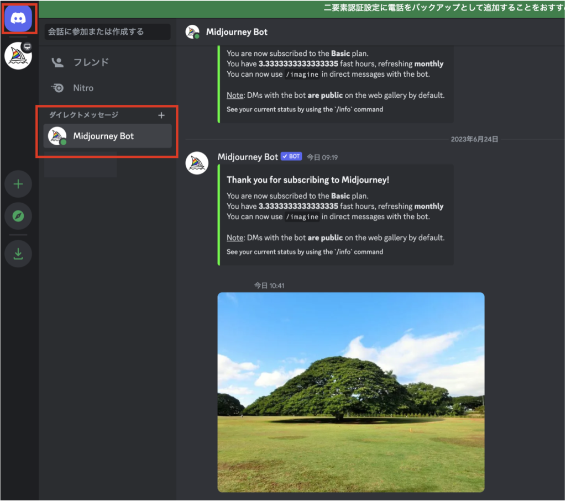Click the BOT badge next to the username

coord(291,157)
